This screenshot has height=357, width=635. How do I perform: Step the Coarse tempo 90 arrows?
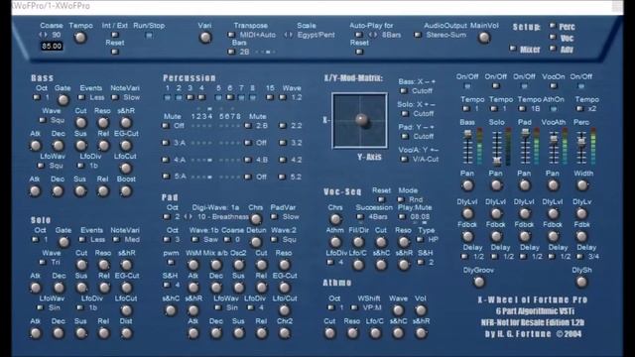click(44, 35)
